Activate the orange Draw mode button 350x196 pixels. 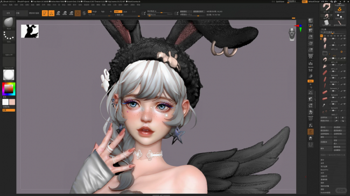[x=51, y=13]
